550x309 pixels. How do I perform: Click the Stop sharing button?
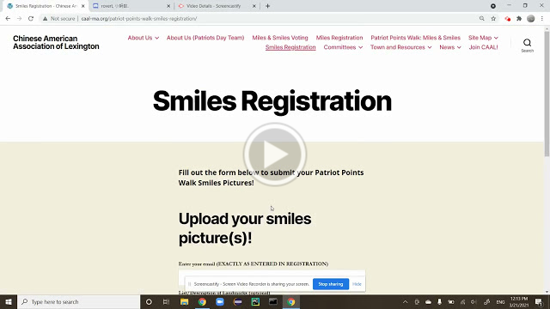point(330,284)
